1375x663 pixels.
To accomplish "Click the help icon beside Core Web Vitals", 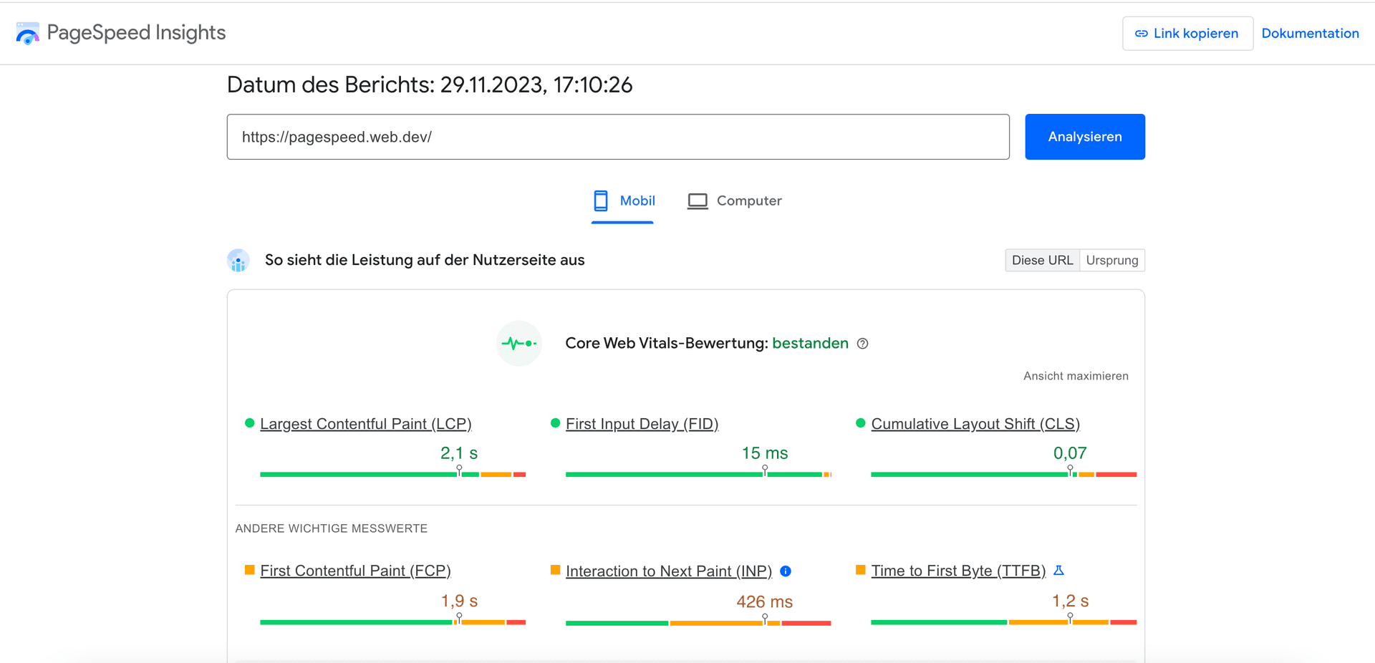I will pos(862,344).
